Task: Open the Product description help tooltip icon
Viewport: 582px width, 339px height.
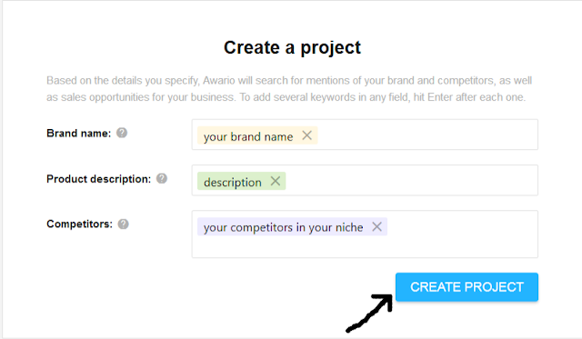Action: coord(162,178)
